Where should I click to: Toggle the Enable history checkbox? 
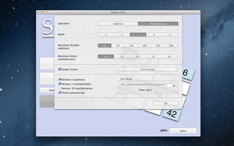point(60,69)
